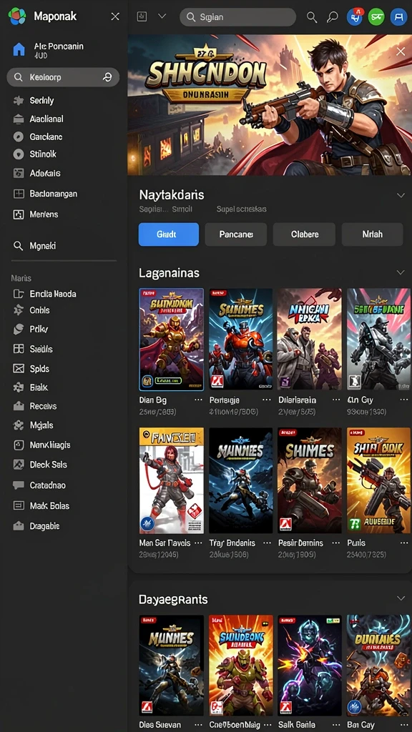Open the Adarkais sidebar icon

coord(18,173)
